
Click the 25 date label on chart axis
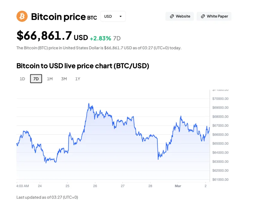pyautogui.click(x=67, y=186)
